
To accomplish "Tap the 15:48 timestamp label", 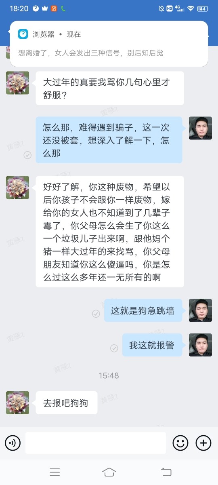I will [109, 375].
